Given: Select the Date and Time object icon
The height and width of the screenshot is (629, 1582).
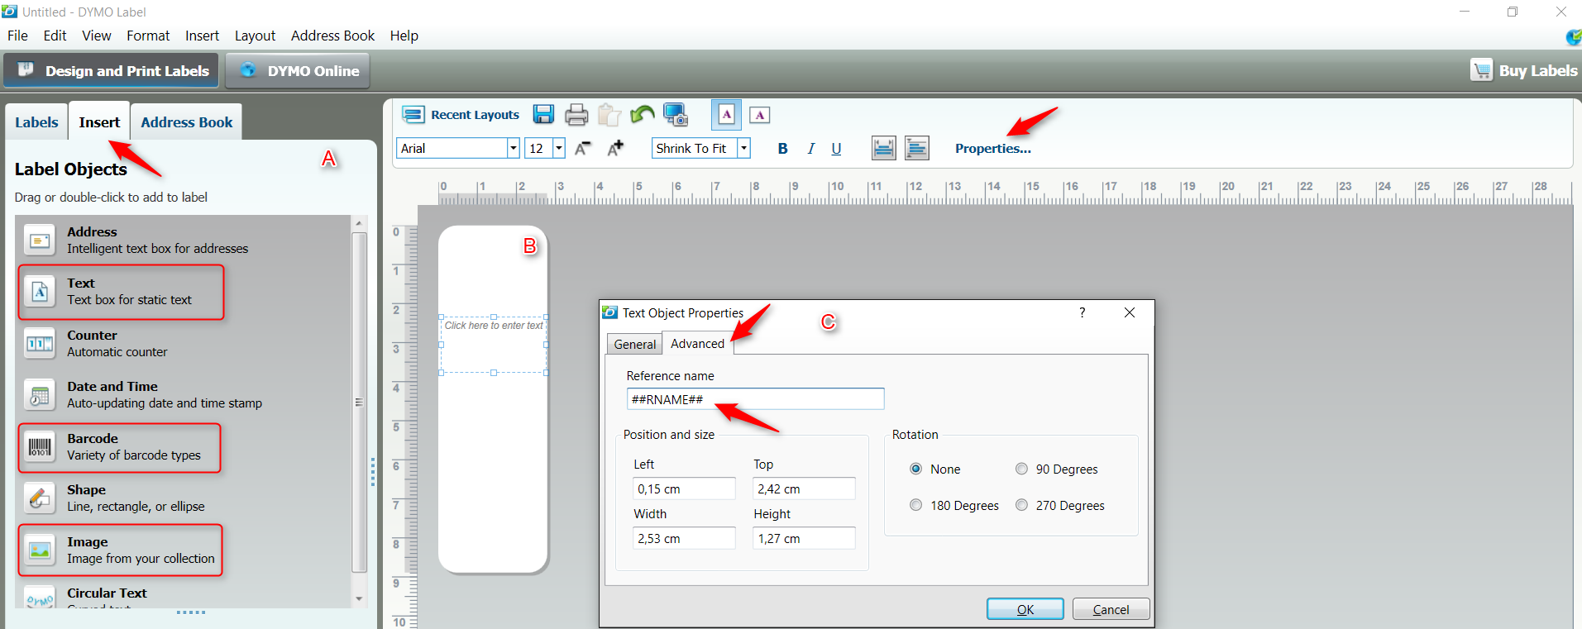Looking at the screenshot, I should coord(40,395).
